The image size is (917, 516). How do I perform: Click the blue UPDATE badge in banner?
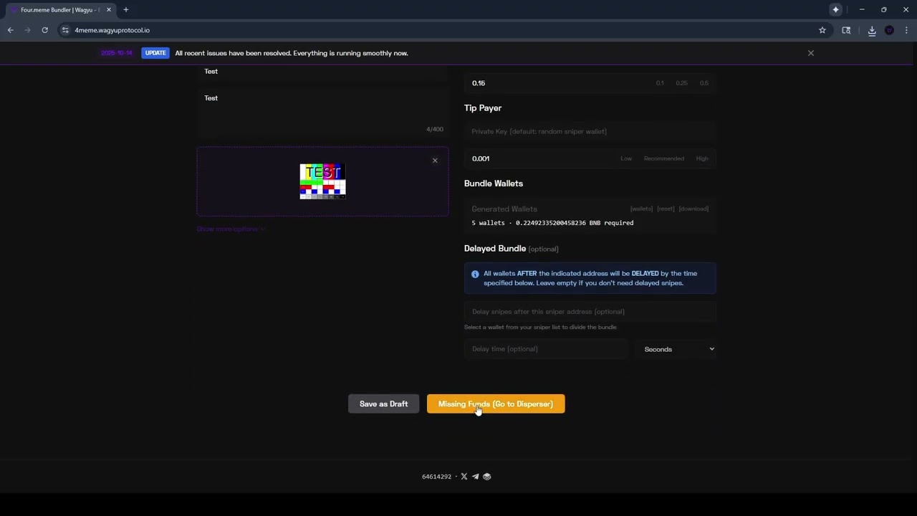pyautogui.click(x=155, y=53)
